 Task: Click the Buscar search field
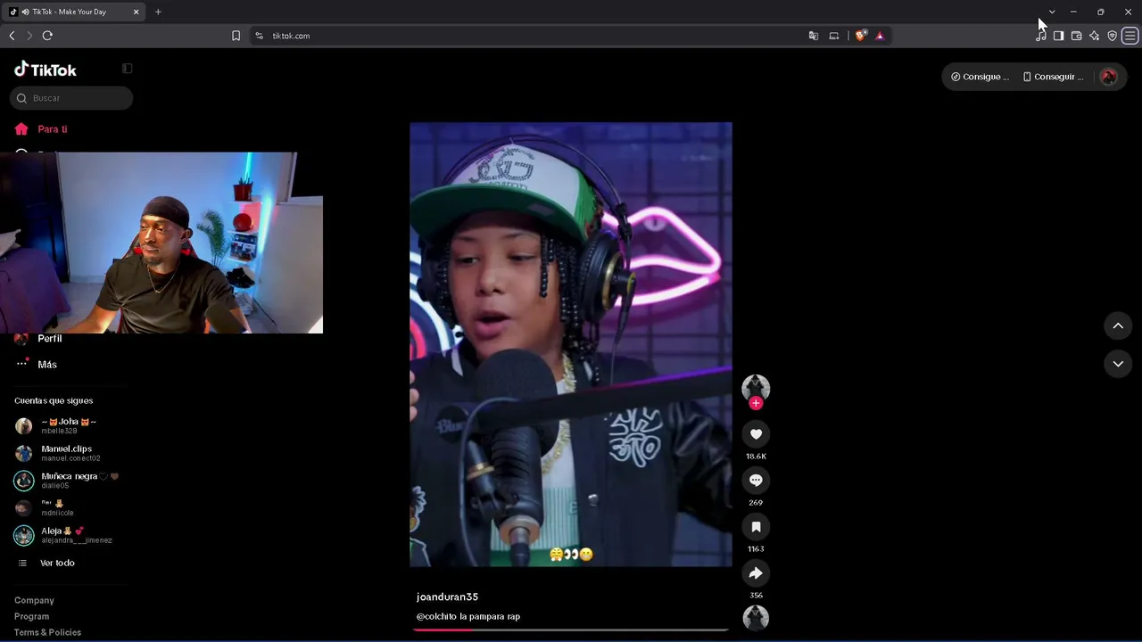tap(71, 98)
